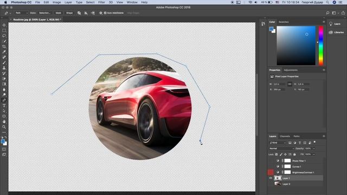Select the Path Selection tool

pos(4,111)
